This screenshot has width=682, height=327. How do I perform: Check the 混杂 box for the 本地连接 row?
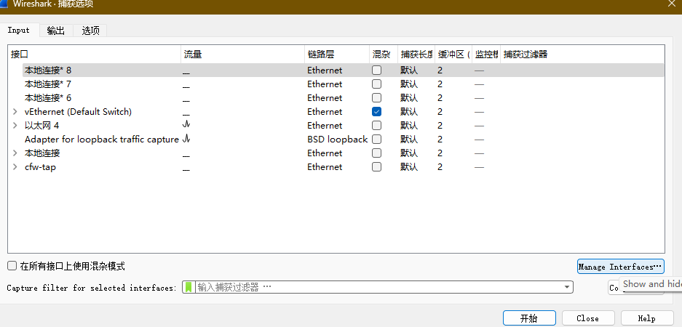tap(377, 153)
